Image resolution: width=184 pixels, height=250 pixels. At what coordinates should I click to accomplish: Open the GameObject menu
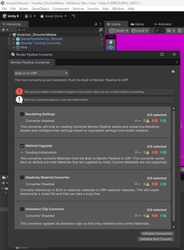pos(40,9)
